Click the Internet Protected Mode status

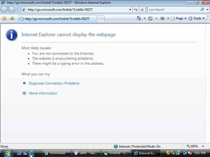pos(137,147)
